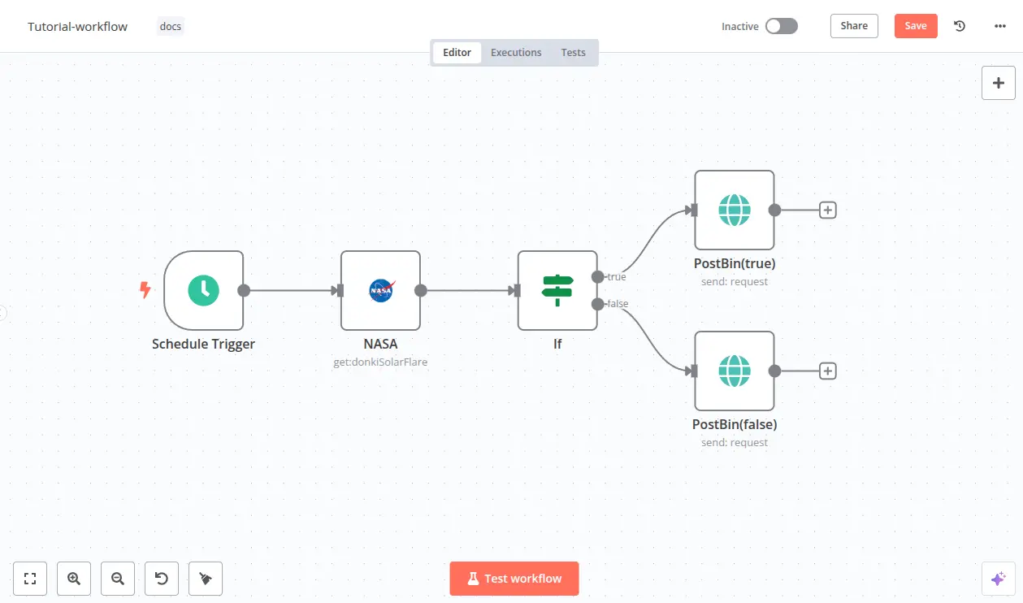Screen dimensions: 1023x603
Task: Save the Tutorial-workflow
Action: (x=915, y=26)
